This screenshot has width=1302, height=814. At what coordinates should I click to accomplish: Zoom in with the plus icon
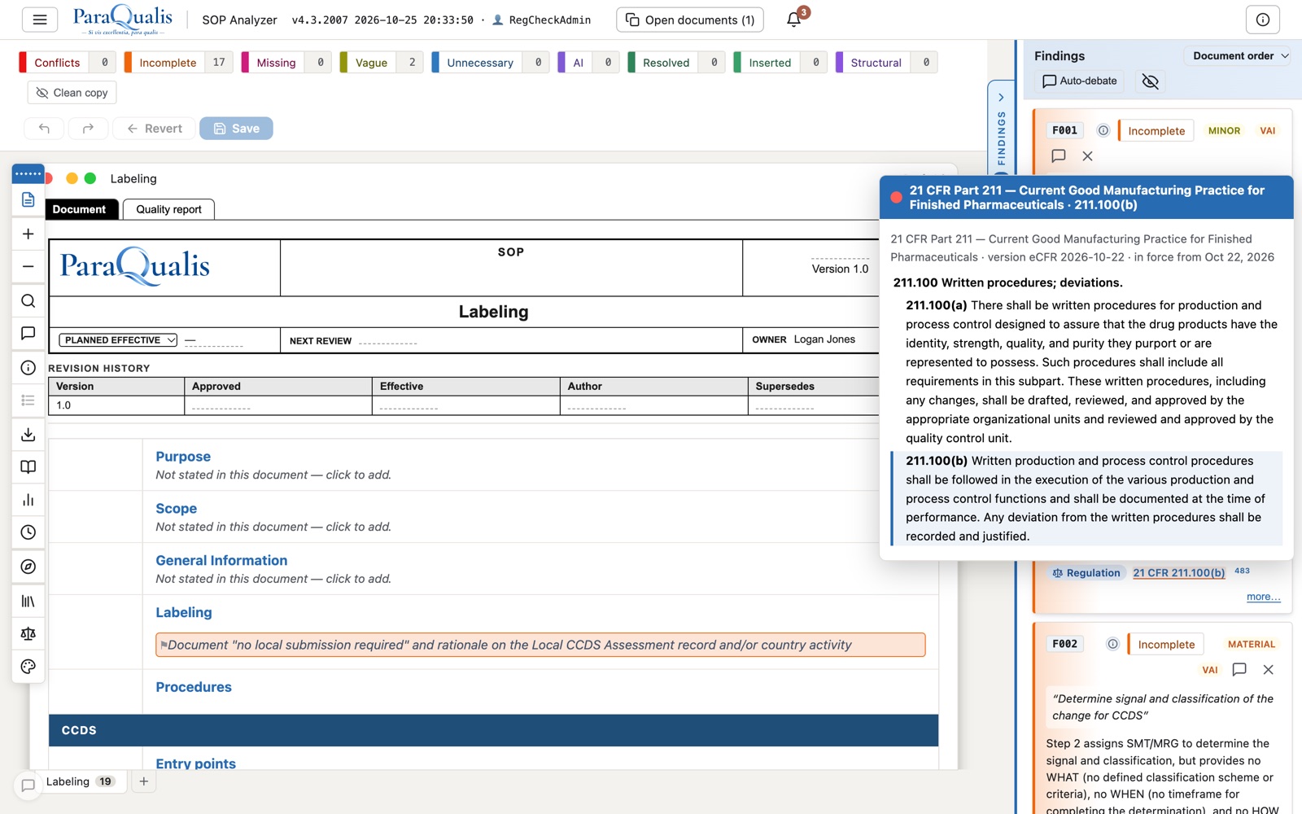point(28,234)
